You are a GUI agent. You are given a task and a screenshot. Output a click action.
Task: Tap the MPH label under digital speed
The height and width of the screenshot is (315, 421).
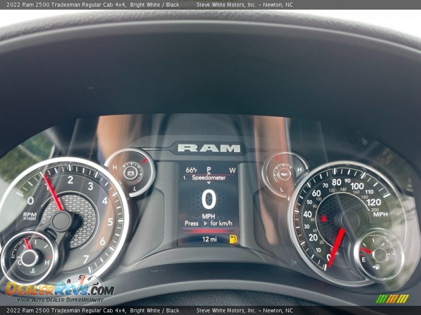209,216
